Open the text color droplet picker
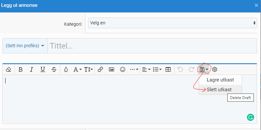 (66, 69)
